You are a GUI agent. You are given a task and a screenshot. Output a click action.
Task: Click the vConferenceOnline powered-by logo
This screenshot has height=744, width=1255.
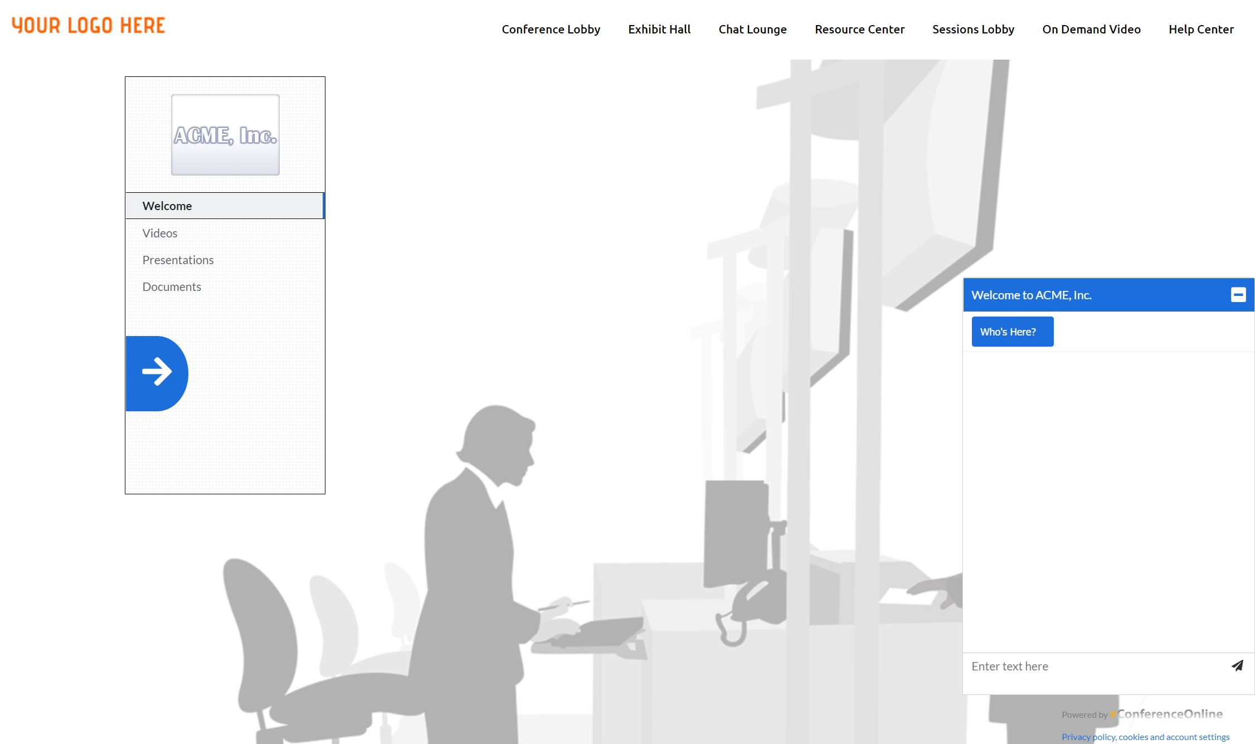click(x=1166, y=714)
